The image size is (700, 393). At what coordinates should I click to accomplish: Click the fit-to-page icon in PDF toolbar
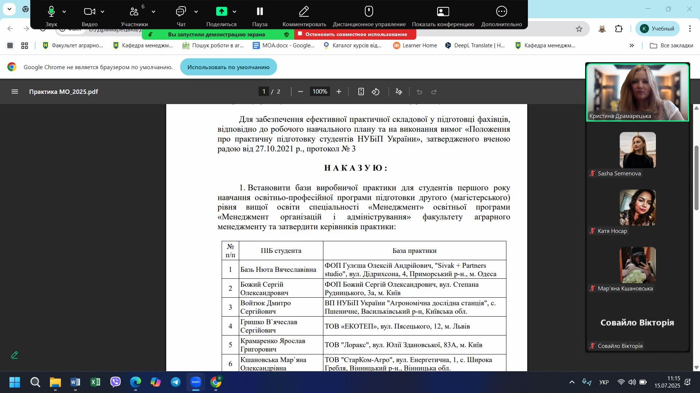click(x=361, y=92)
